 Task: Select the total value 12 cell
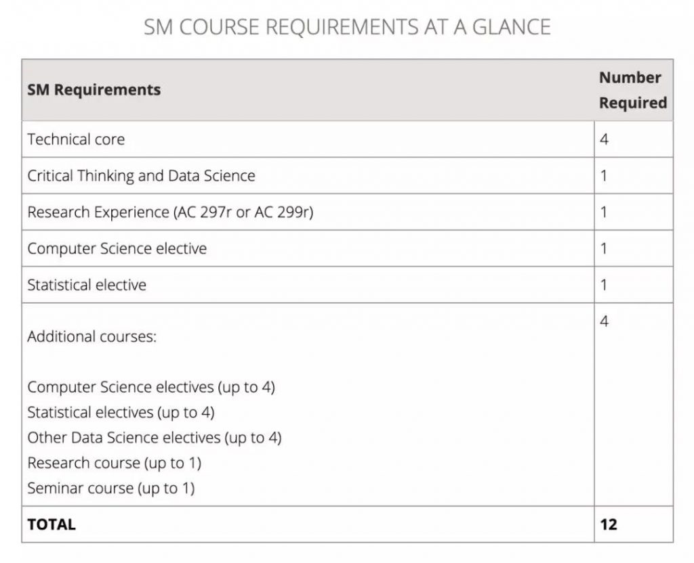coord(634,524)
